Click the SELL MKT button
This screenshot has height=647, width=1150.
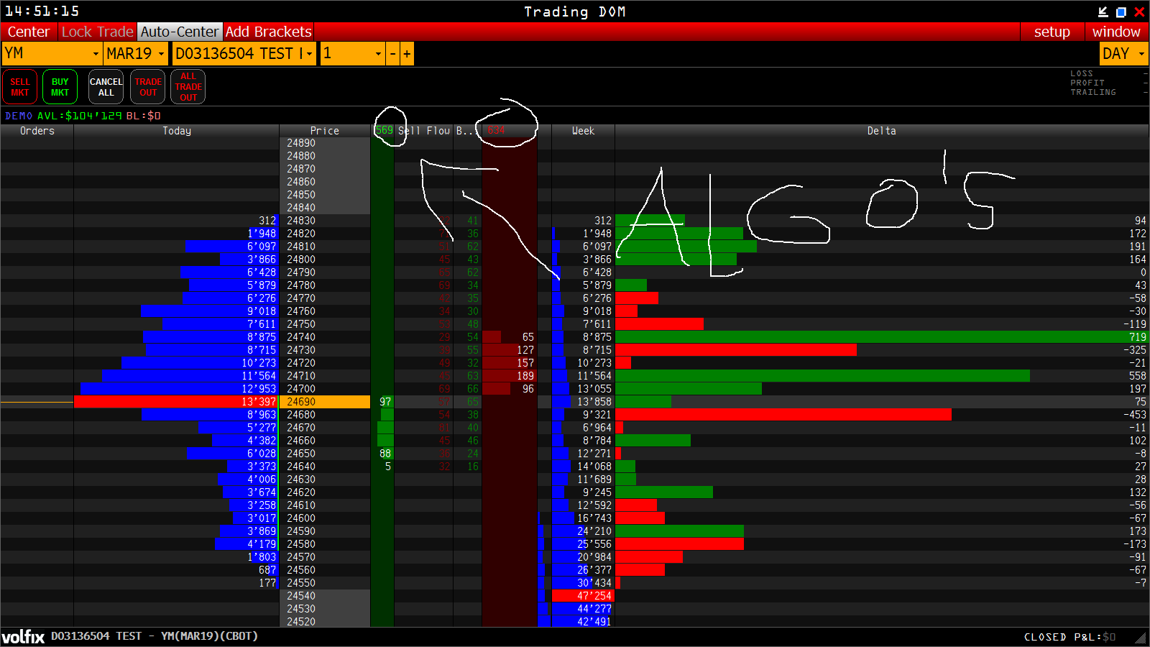20,87
